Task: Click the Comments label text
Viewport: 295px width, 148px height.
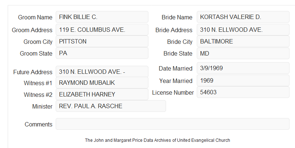Action: 38,124
